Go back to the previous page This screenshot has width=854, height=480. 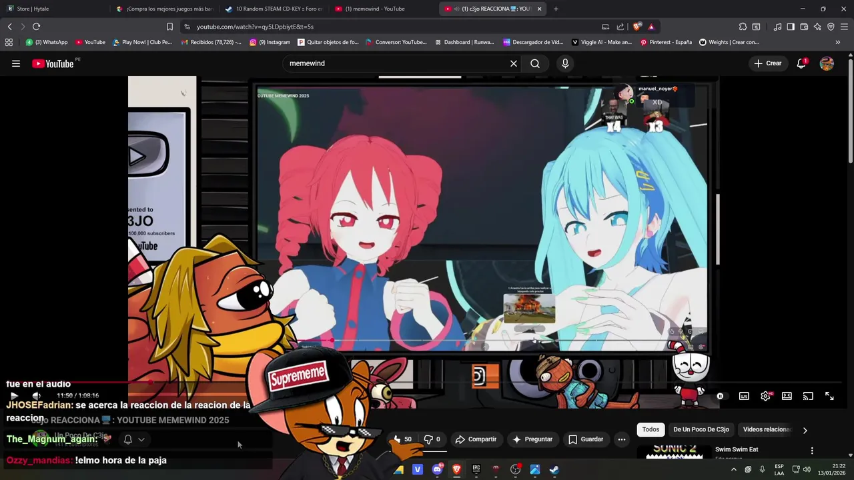tap(9, 27)
